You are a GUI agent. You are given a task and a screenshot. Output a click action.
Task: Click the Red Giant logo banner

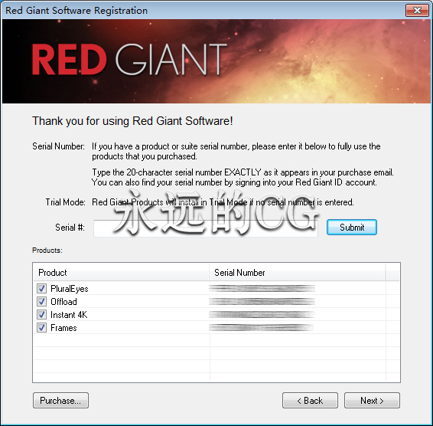click(x=216, y=61)
